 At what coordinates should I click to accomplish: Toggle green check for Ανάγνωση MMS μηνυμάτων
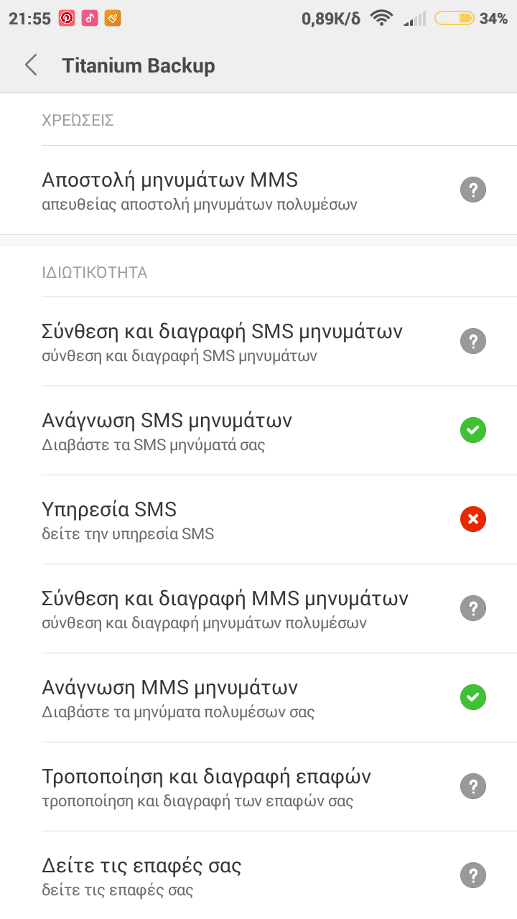pyautogui.click(x=473, y=697)
